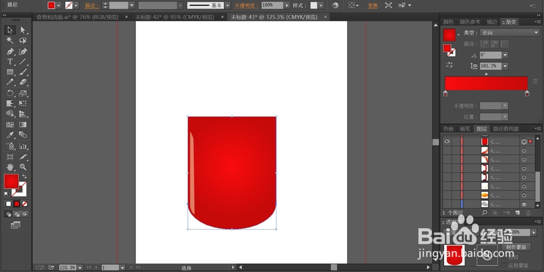Select the Mesh tool
The image size is (544, 272).
[x=10, y=125]
